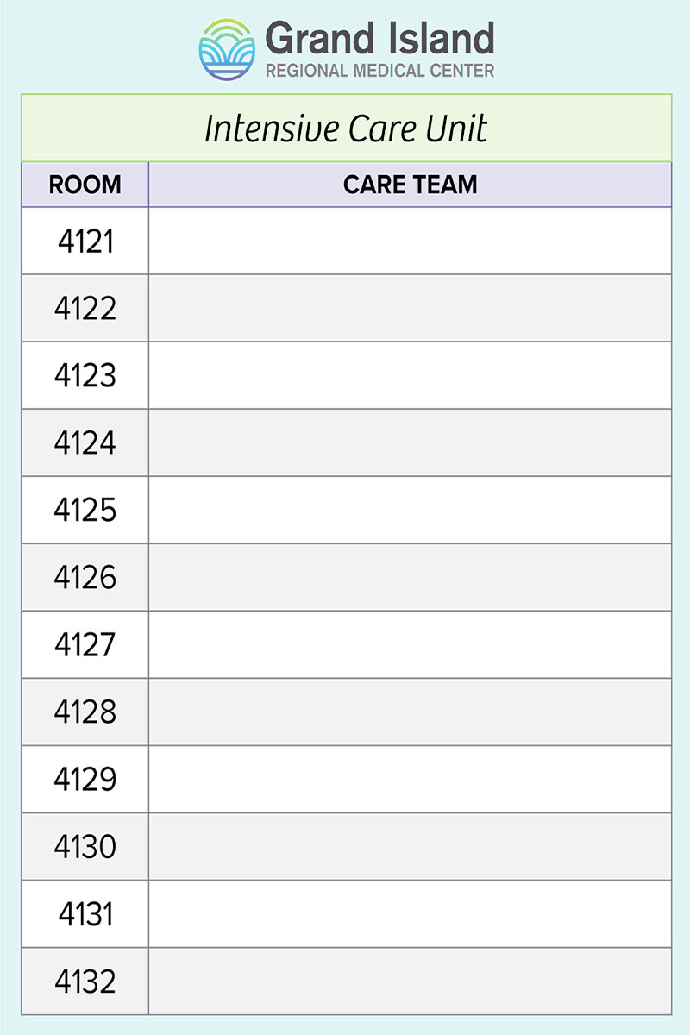This screenshot has height=1035, width=690.
Task: Select the Regional Medical Center subtitle
Action: pos(379,71)
